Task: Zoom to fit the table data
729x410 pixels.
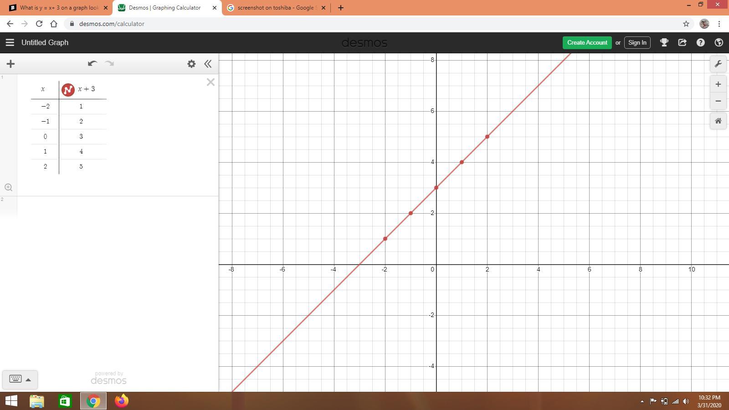Action: (x=8, y=187)
